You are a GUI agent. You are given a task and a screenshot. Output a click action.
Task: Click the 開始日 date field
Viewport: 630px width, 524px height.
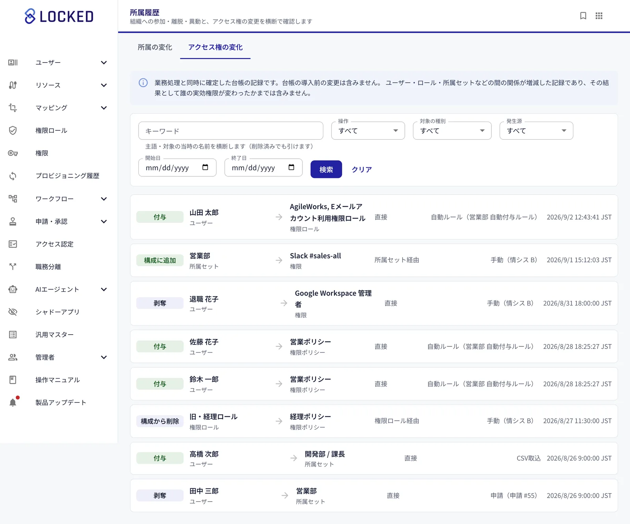coord(177,168)
